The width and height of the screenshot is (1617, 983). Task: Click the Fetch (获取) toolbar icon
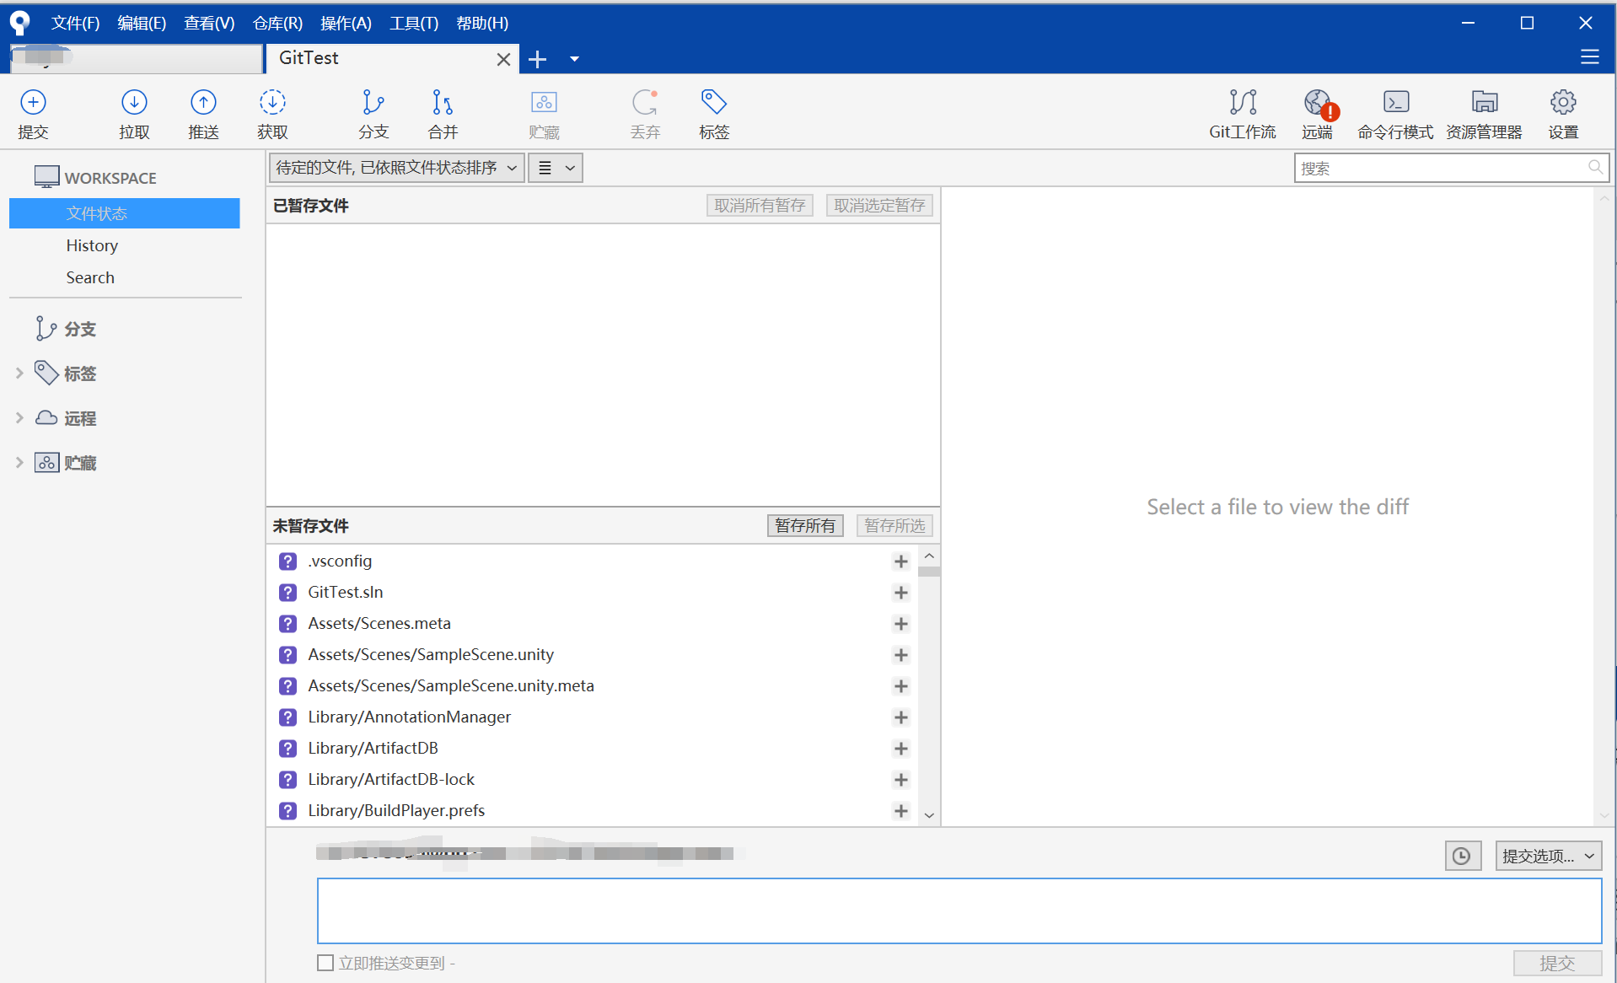[272, 113]
